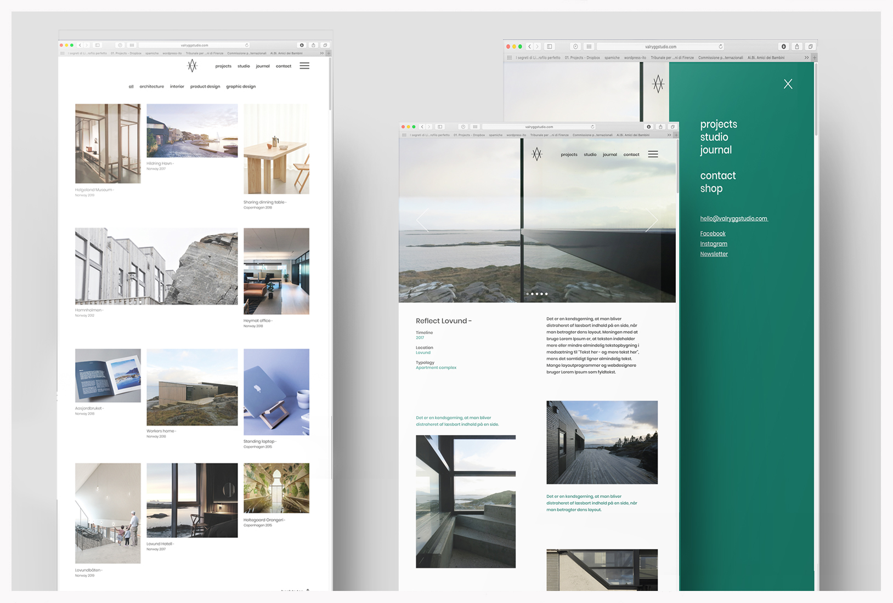Select 'architecture' filter in projects page
893x603 pixels.
[152, 87]
